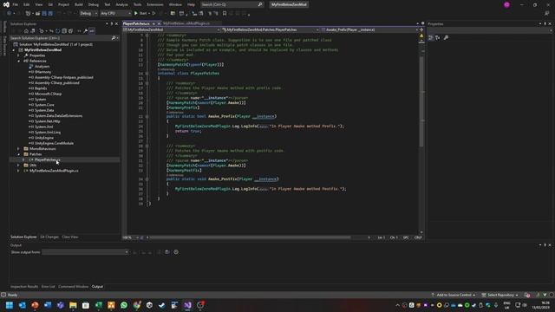The image size is (555, 312).
Task: Expand the Utils folder
Action: pyautogui.click(x=18, y=166)
